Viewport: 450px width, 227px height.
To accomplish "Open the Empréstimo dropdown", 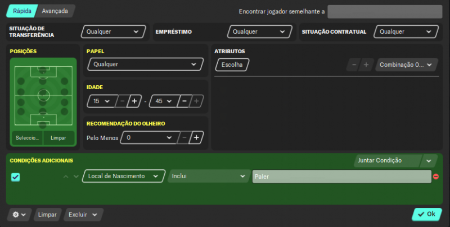I will tap(259, 32).
